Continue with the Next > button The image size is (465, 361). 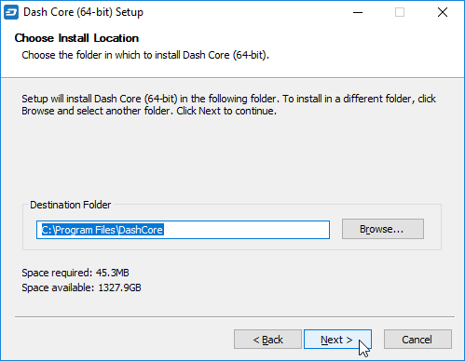[337, 340]
